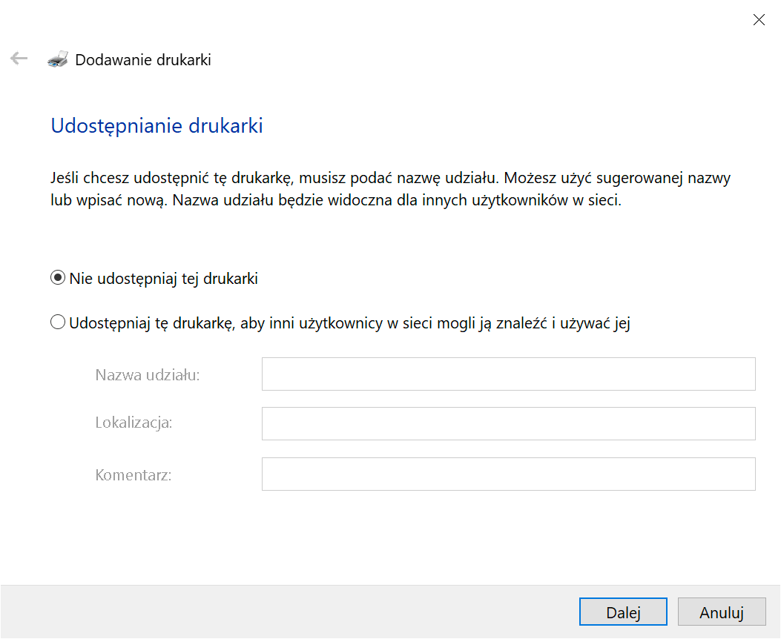Go back with the left arrow icon
The image size is (781, 639).
pyautogui.click(x=19, y=59)
